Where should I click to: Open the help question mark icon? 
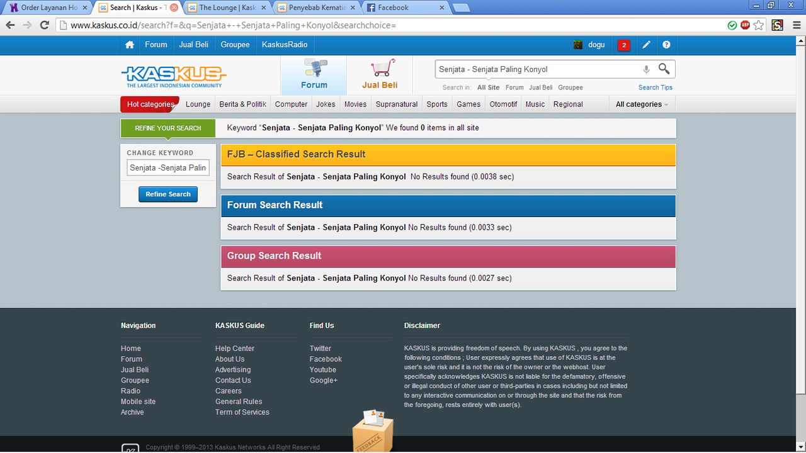pyautogui.click(x=666, y=45)
